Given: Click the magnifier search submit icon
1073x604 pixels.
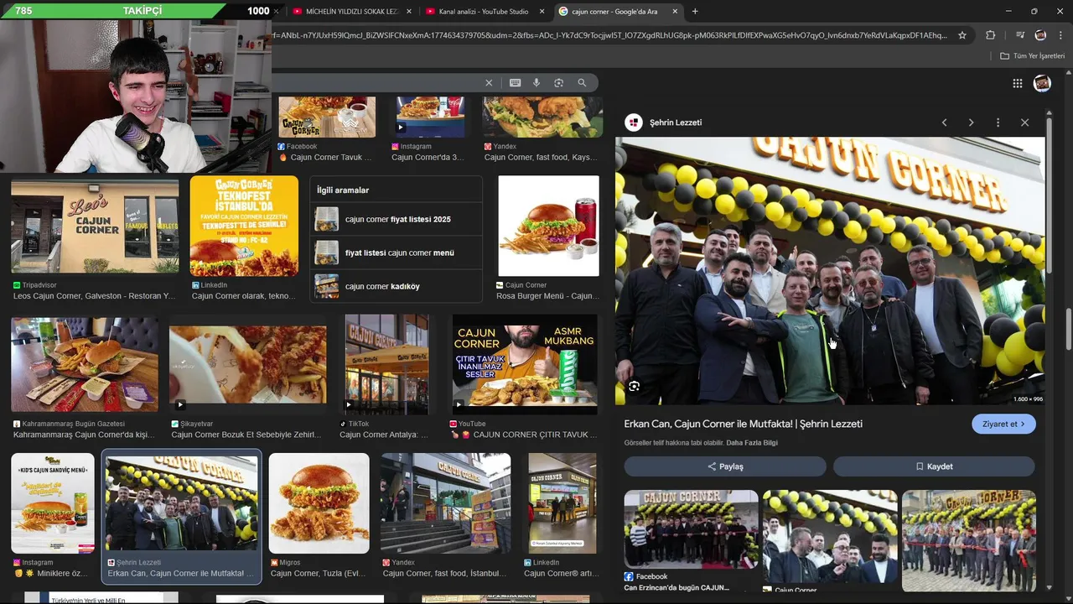Looking at the screenshot, I should point(582,83).
